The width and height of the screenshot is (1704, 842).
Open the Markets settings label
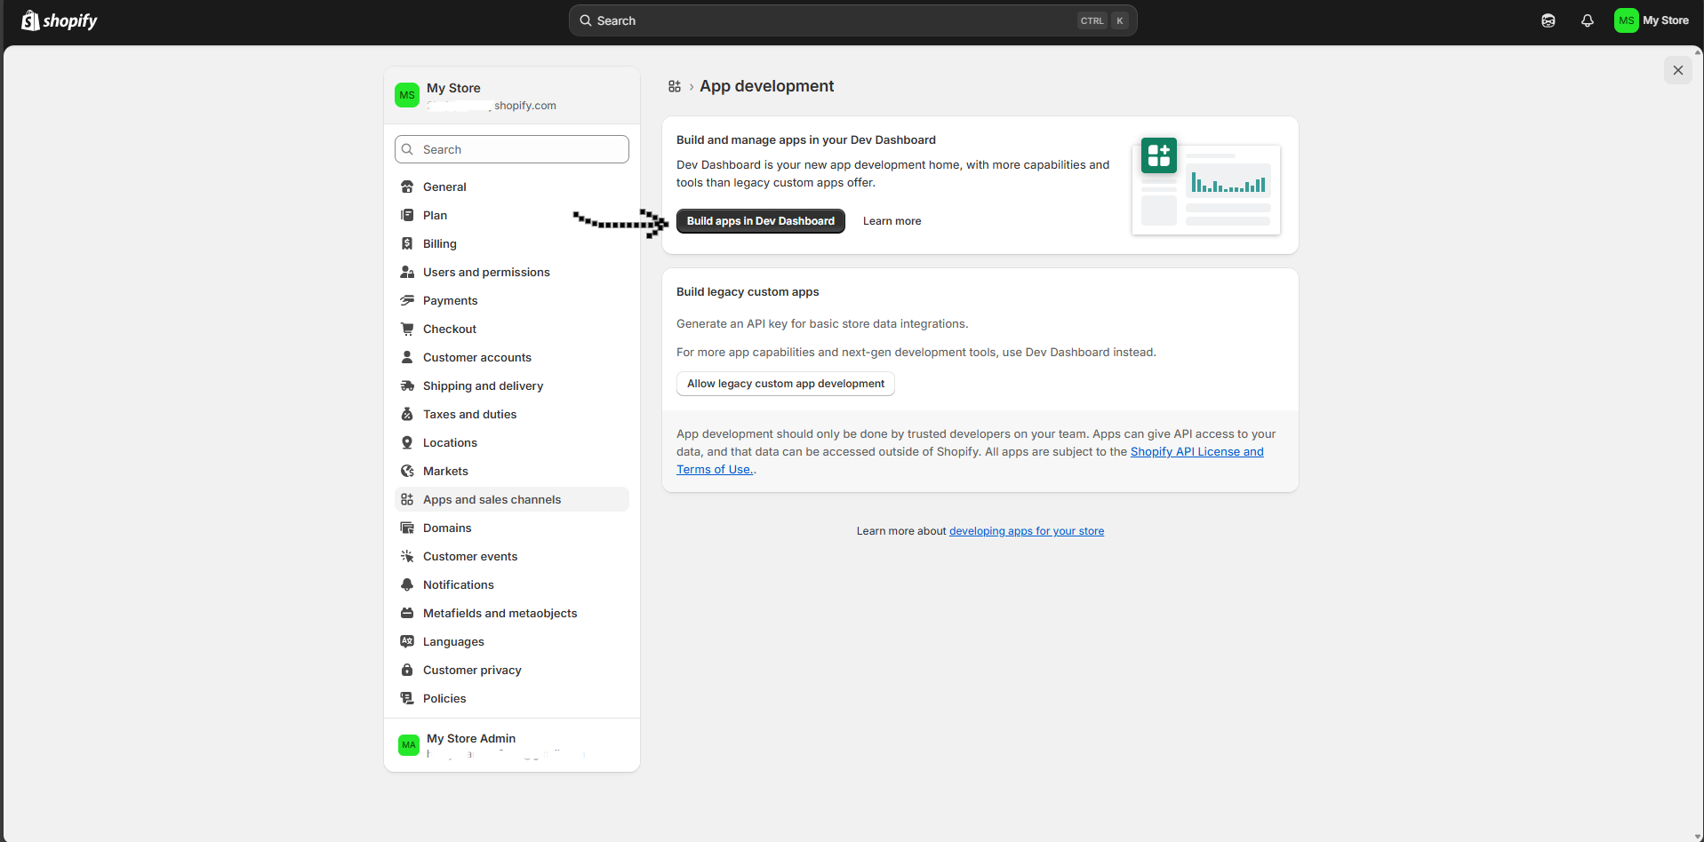point(445,471)
